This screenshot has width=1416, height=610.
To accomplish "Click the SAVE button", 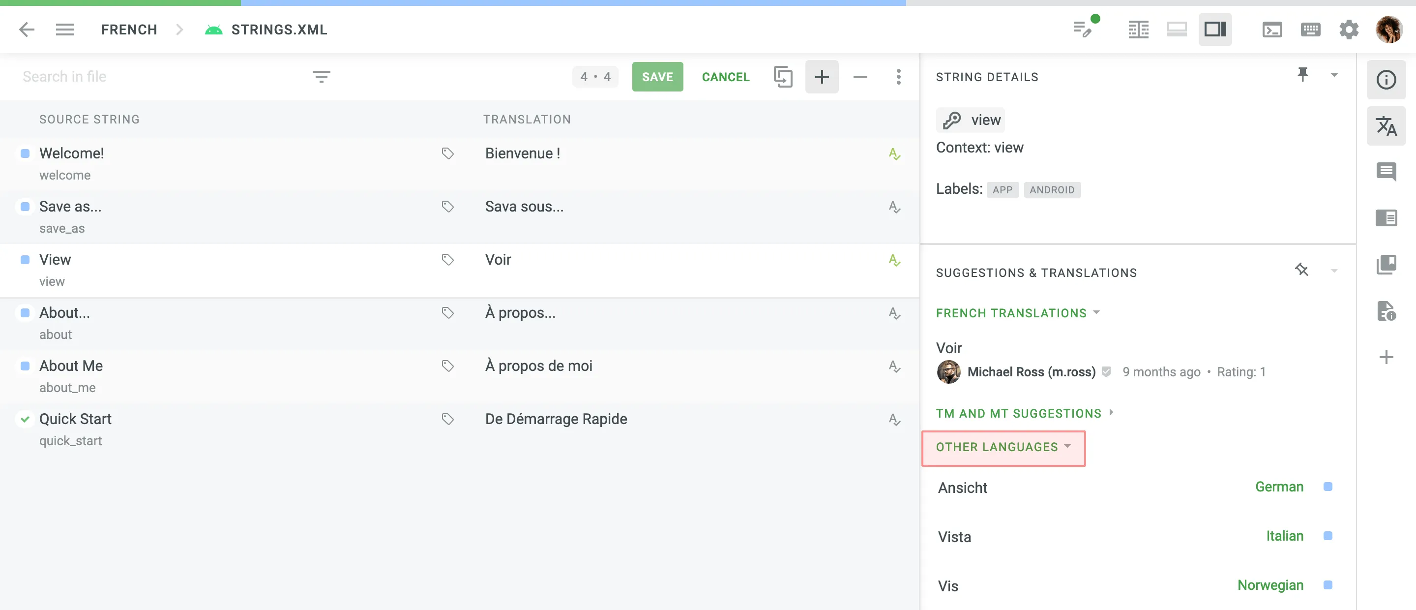I will pyautogui.click(x=657, y=76).
